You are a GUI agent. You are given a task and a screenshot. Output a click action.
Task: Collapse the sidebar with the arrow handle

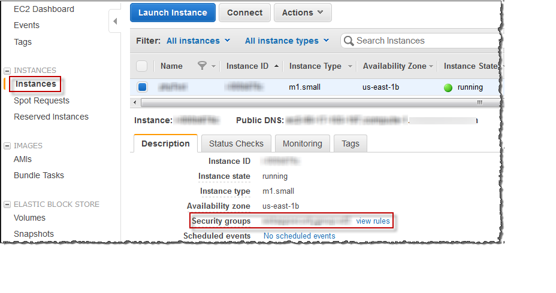(x=115, y=22)
